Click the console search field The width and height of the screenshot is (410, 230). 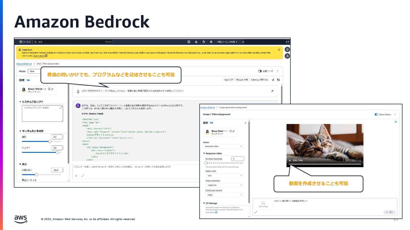(x=73, y=42)
